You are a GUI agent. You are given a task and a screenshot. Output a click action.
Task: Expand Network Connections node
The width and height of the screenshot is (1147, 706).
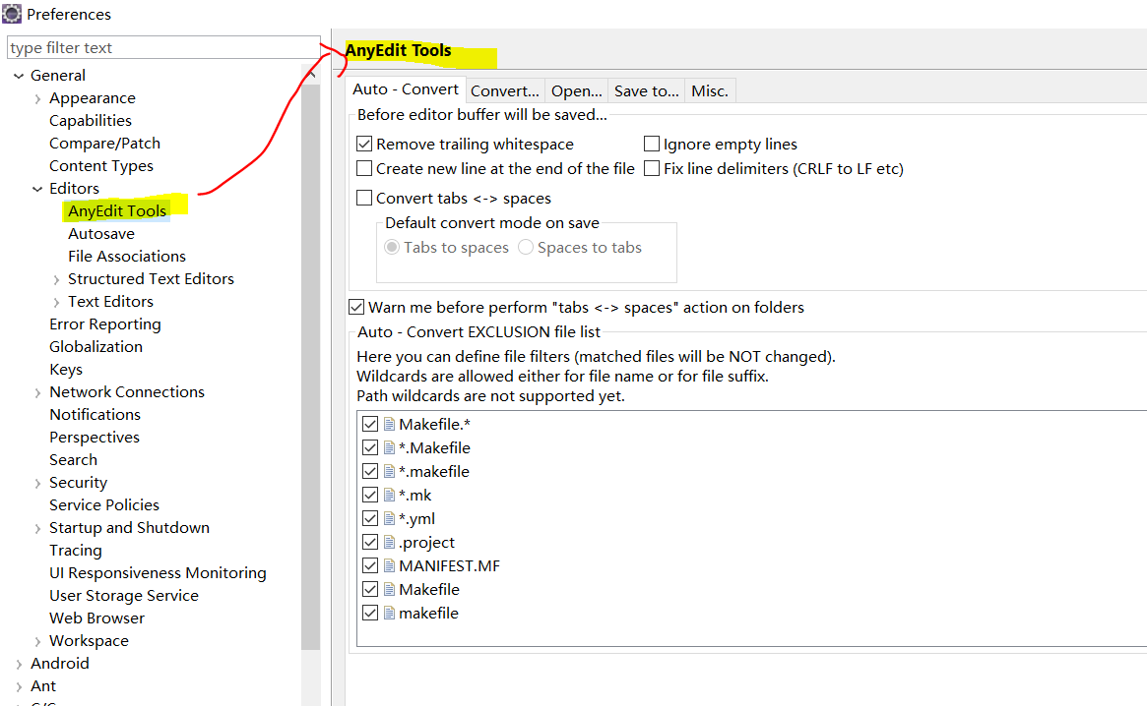37,393
